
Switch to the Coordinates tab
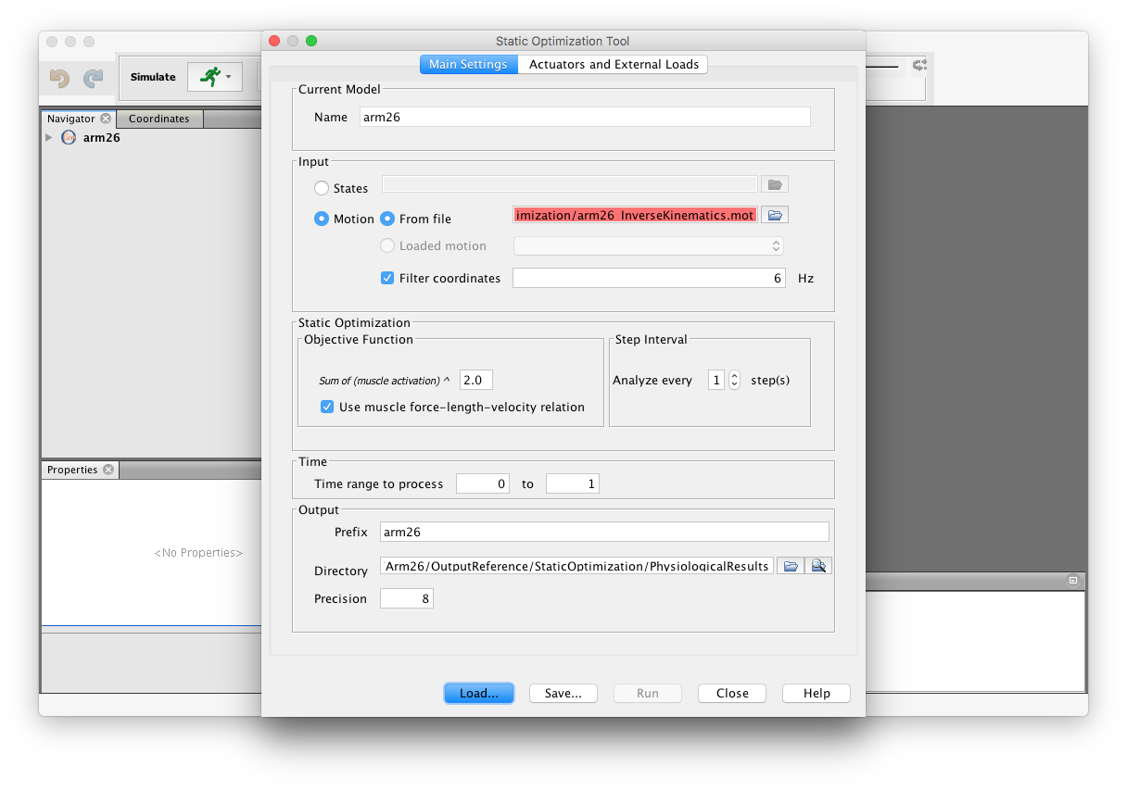158,119
